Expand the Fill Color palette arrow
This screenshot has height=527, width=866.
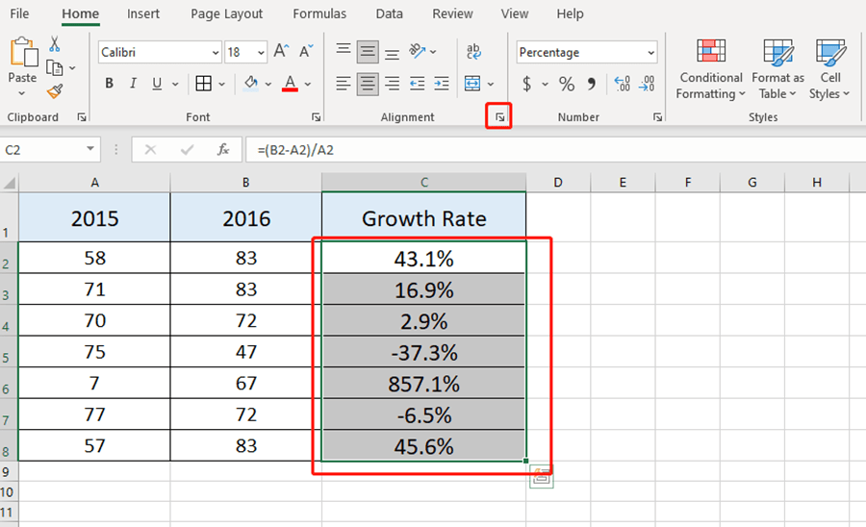268,84
